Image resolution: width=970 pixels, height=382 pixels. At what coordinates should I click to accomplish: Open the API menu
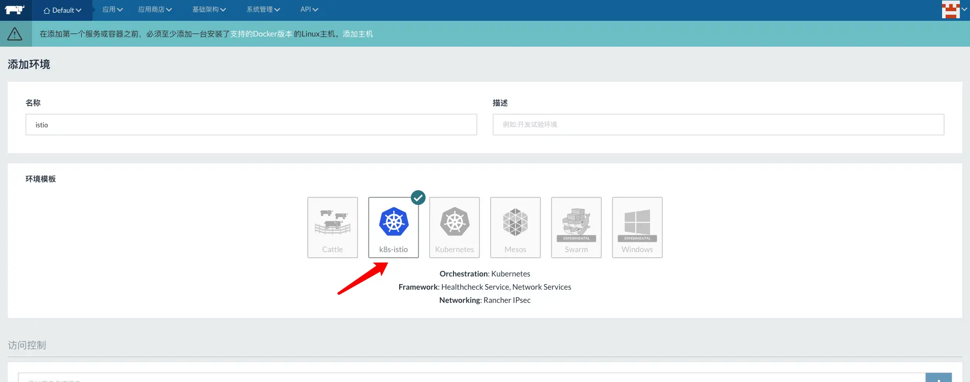click(x=309, y=10)
